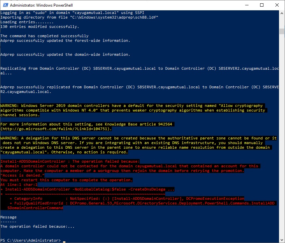Screen dimensions: 285x243
Task: Click 'The command has completed successfully' line
Action: point(44,36)
